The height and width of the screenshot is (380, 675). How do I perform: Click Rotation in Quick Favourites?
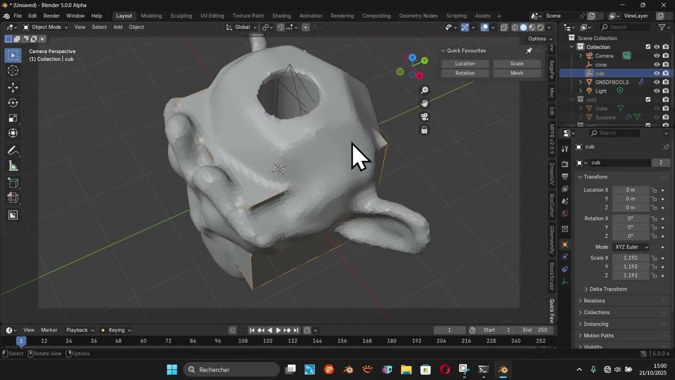pos(465,73)
